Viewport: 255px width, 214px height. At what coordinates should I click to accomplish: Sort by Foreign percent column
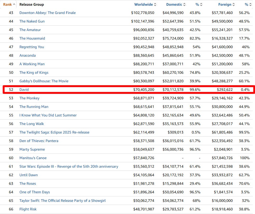click(248, 5)
